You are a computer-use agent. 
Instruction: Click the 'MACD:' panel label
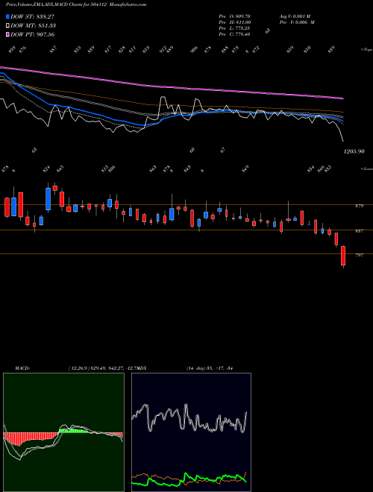pyautogui.click(x=22, y=368)
